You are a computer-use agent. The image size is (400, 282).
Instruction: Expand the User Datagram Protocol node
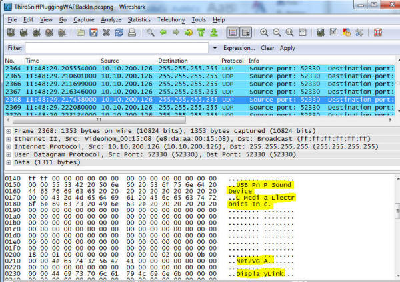point(9,155)
